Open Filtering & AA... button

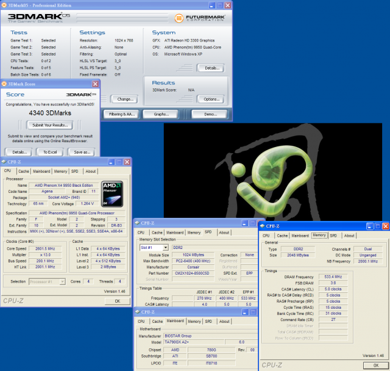(x=121, y=114)
